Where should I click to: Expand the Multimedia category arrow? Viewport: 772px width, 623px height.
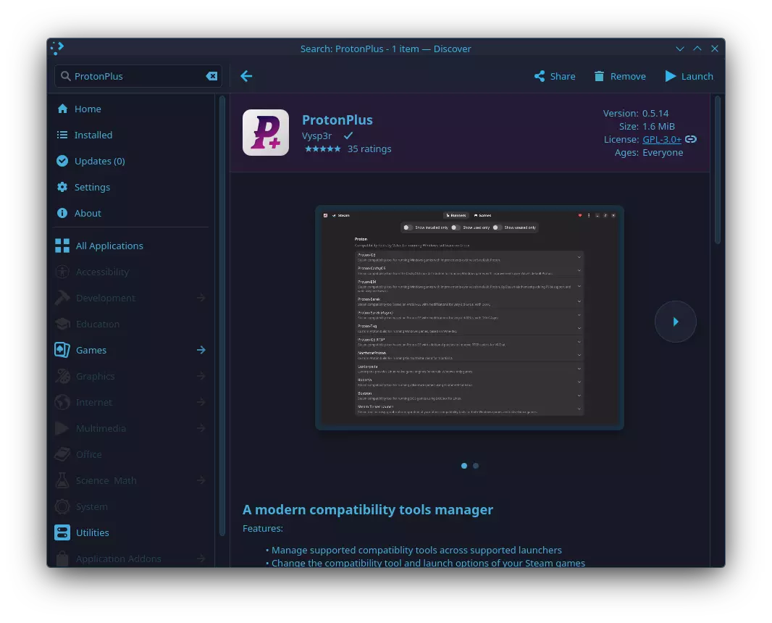coord(201,428)
